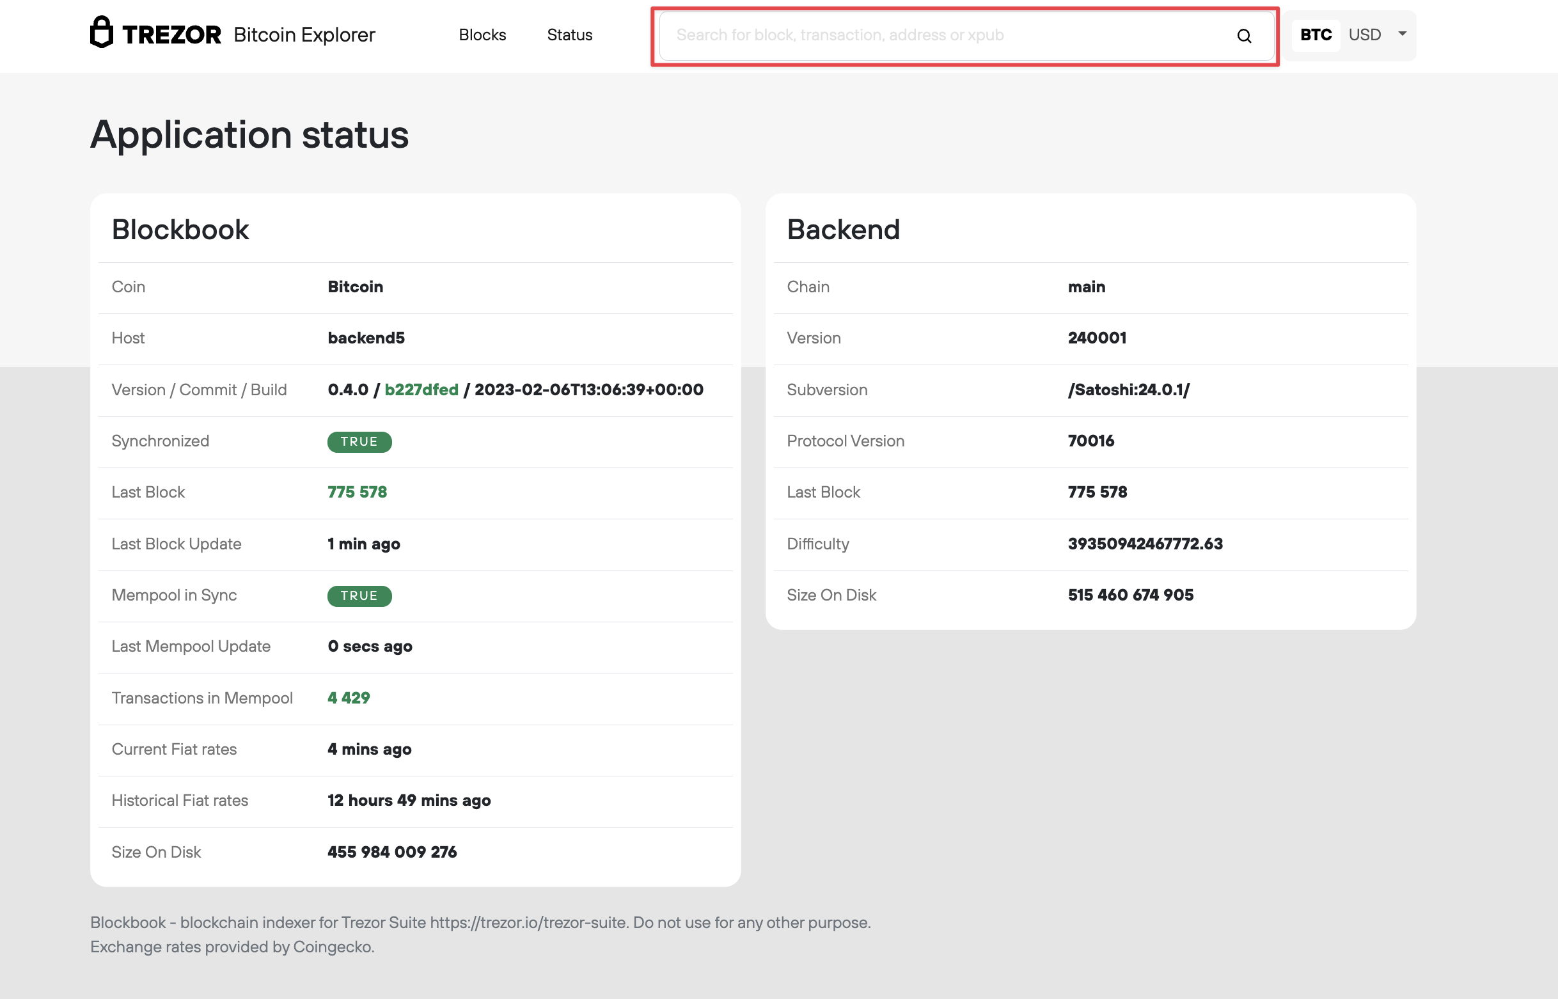Open the currency dropdown arrow
Screen dimensions: 1558x999
[x=1402, y=34]
